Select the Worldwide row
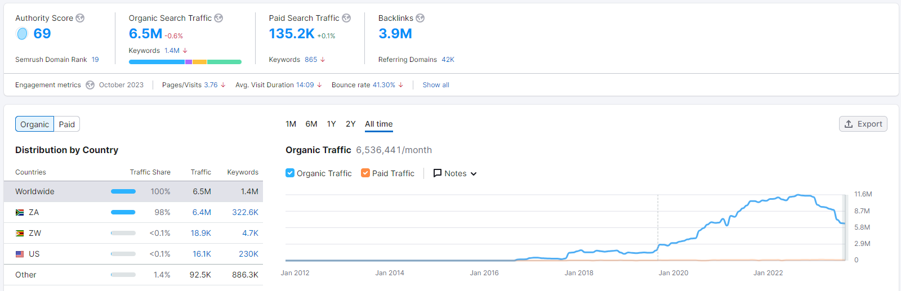Screen dimensions: 901x291 click(x=133, y=191)
